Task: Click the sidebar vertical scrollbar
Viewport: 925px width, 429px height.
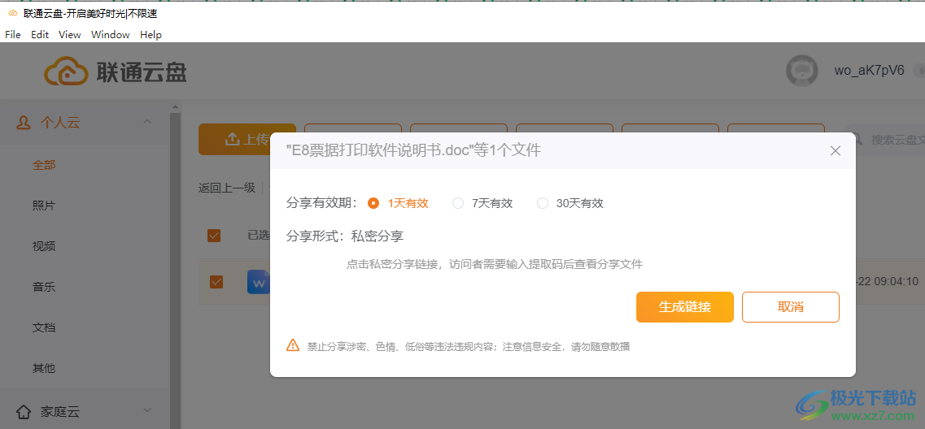Action: point(175,270)
